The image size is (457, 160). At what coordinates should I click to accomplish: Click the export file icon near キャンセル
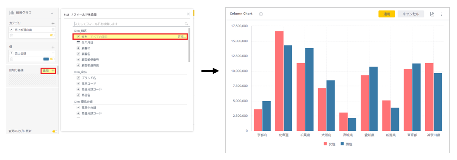(432, 14)
